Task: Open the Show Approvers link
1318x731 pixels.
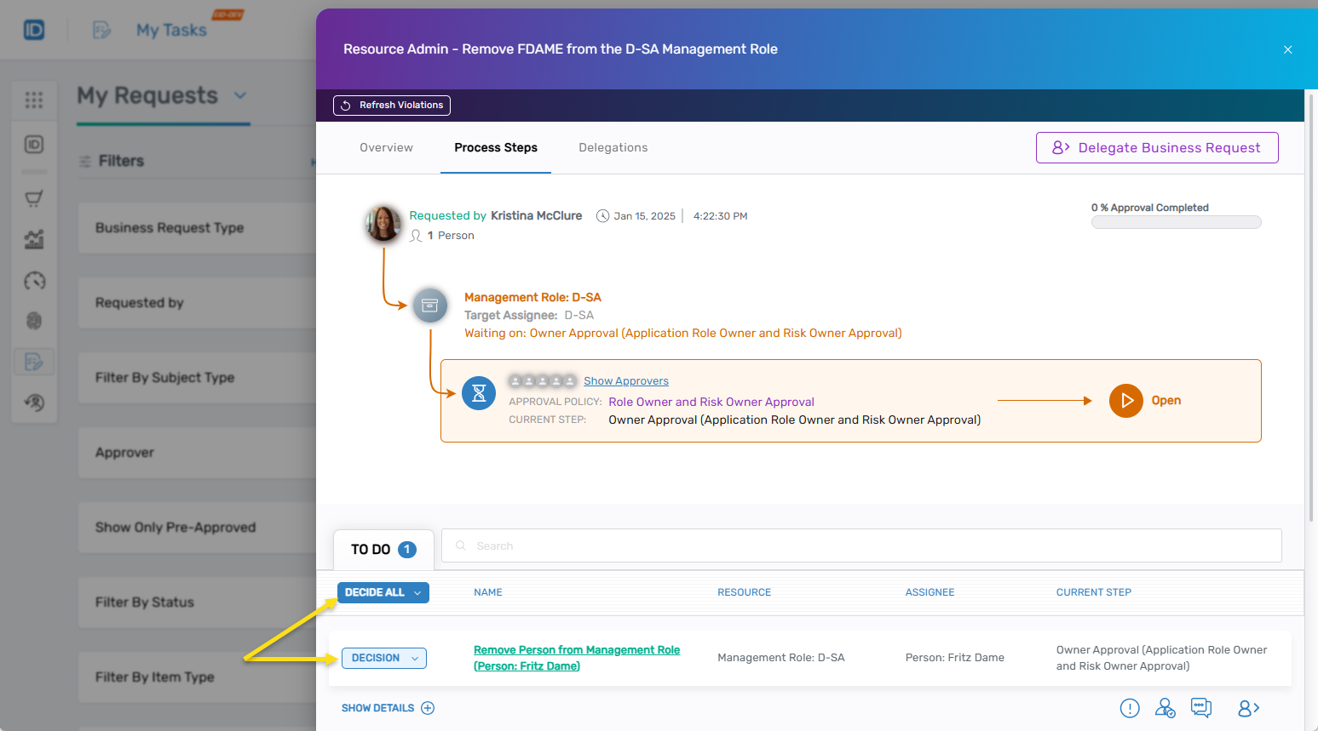Action: coord(625,381)
